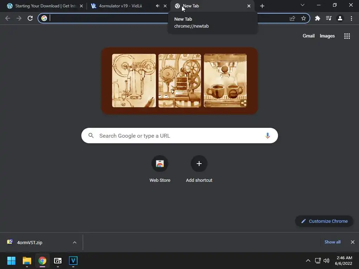Mute the 4ormulator tab audio icon
Screen dimensions: 359x269
click(157, 6)
